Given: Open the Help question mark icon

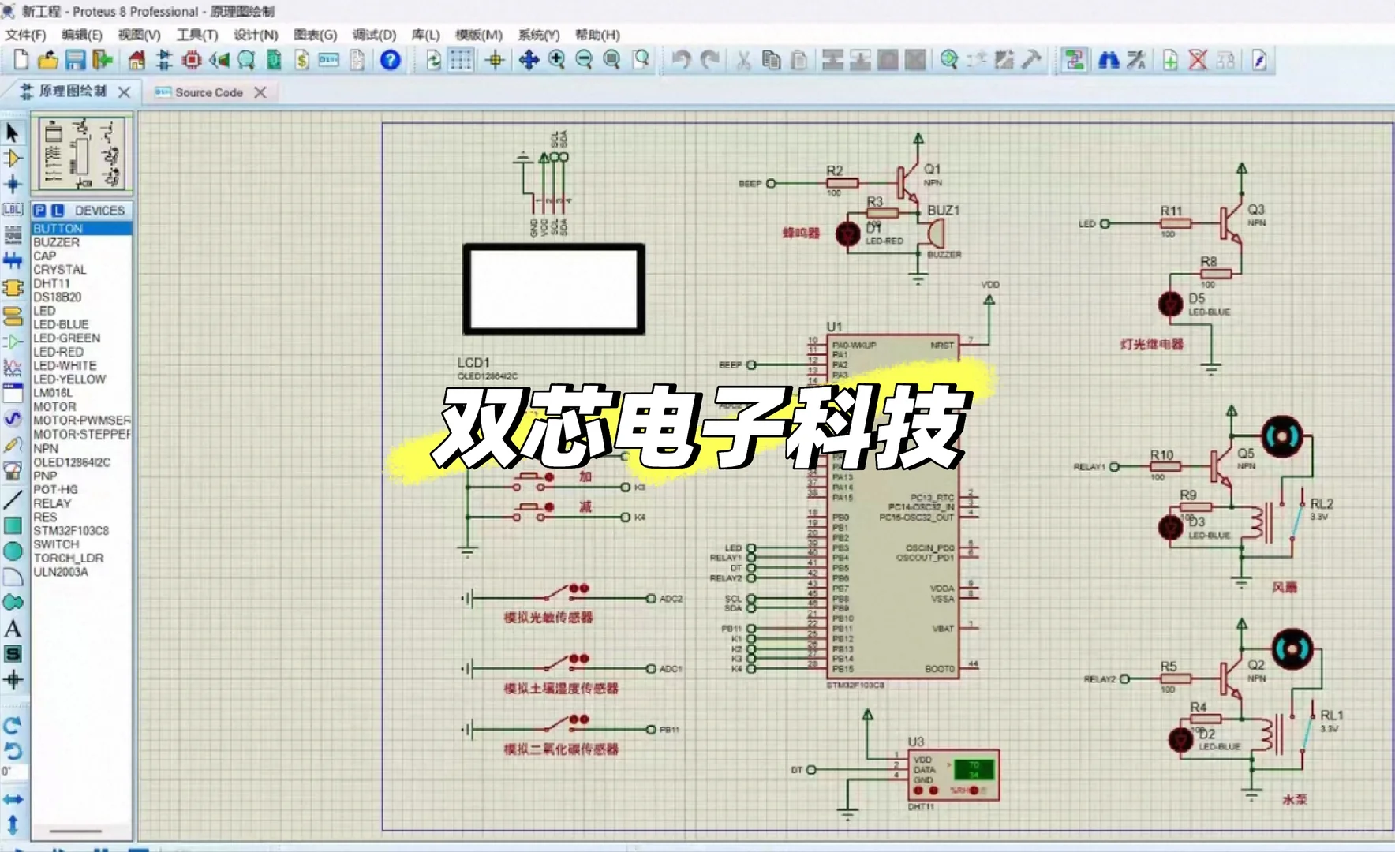Looking at the screenshot, I should 388,59.
